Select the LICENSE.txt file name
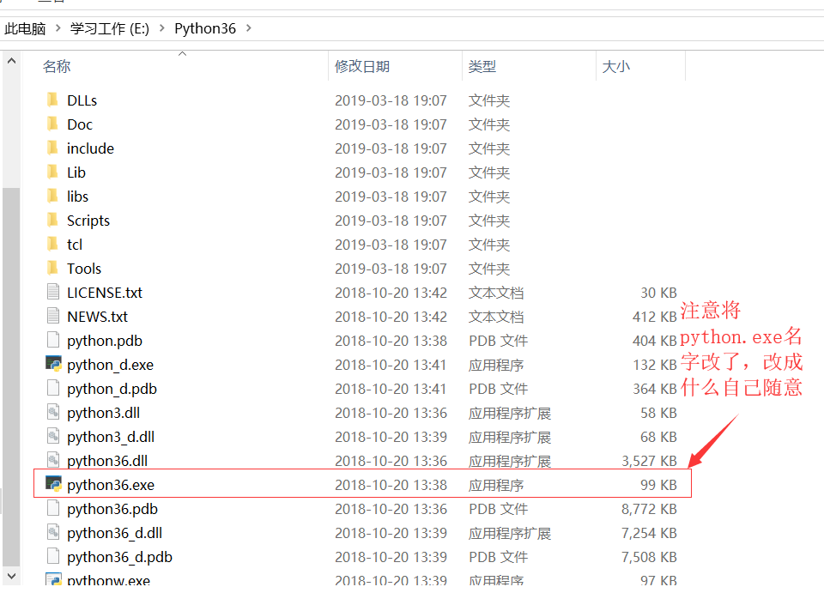Viewport: 824px width, 599px height. pos(105,292)
